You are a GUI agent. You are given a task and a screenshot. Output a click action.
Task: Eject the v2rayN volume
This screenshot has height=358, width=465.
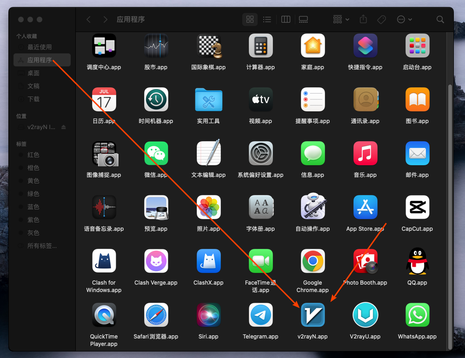(63, 127)
